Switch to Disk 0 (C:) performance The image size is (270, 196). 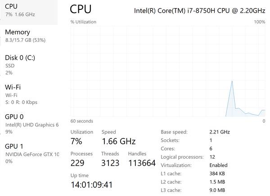pos(27,64)
